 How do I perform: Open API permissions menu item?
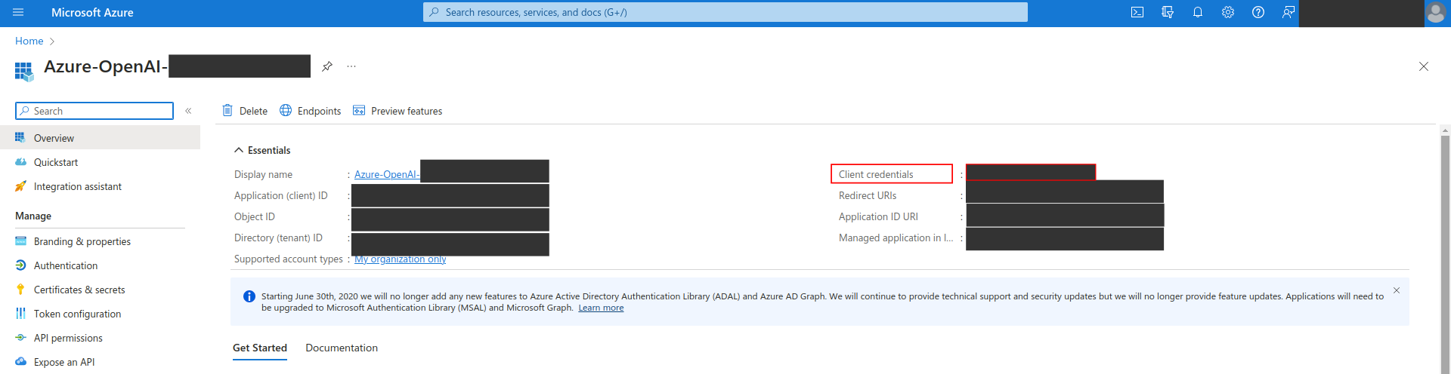(x=68, y=338)
